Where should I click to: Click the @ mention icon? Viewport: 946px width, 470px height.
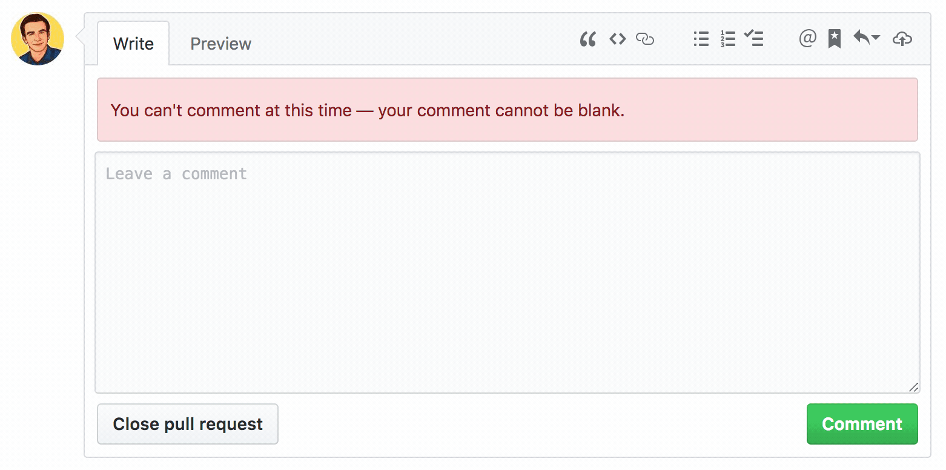pyautogui.click(x=807, y=39)
